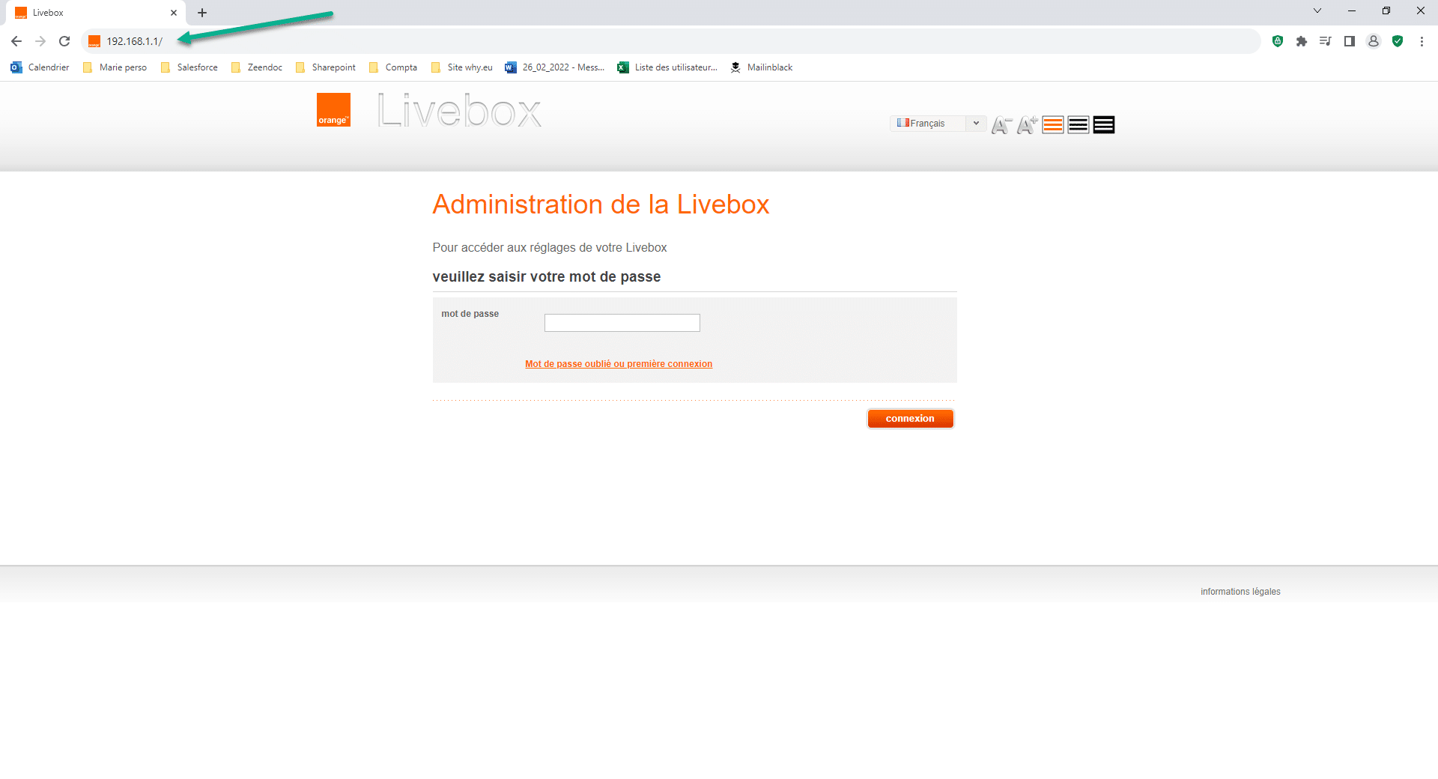Open the Site why.eu bookmark folder

pos(462,67)
